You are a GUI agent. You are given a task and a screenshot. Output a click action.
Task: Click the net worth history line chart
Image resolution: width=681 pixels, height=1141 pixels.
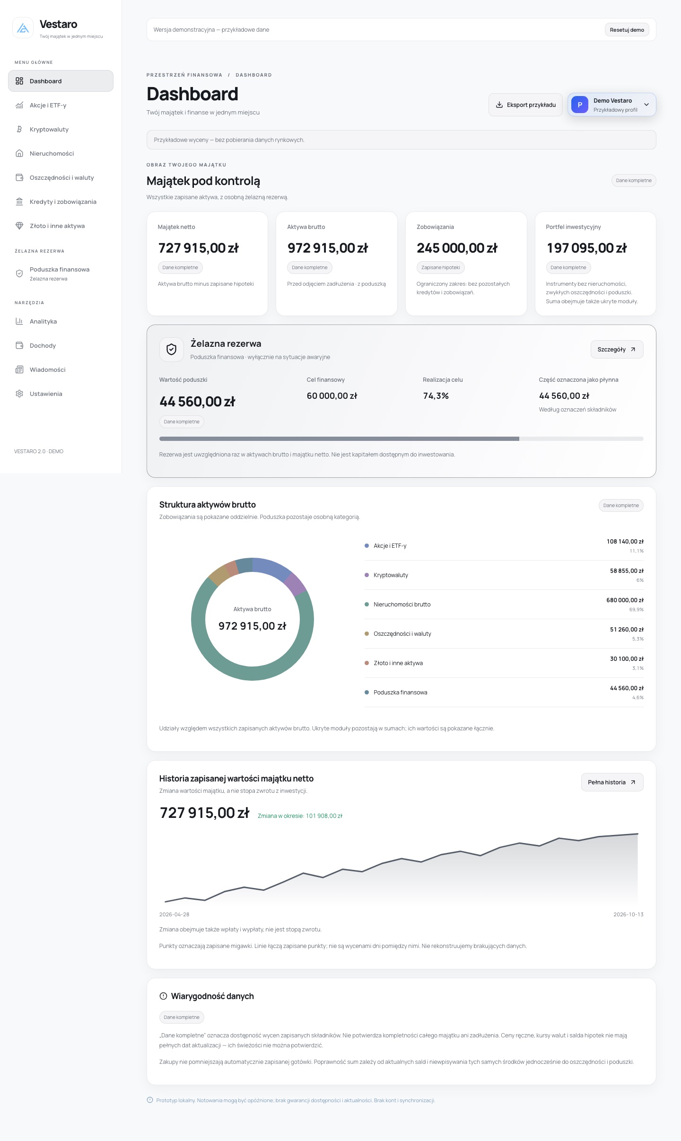pos(402,868)
